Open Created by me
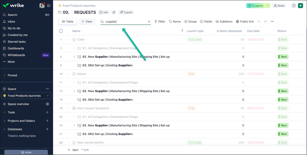Viewport: 307px width, 155px height. pos(17,35)
